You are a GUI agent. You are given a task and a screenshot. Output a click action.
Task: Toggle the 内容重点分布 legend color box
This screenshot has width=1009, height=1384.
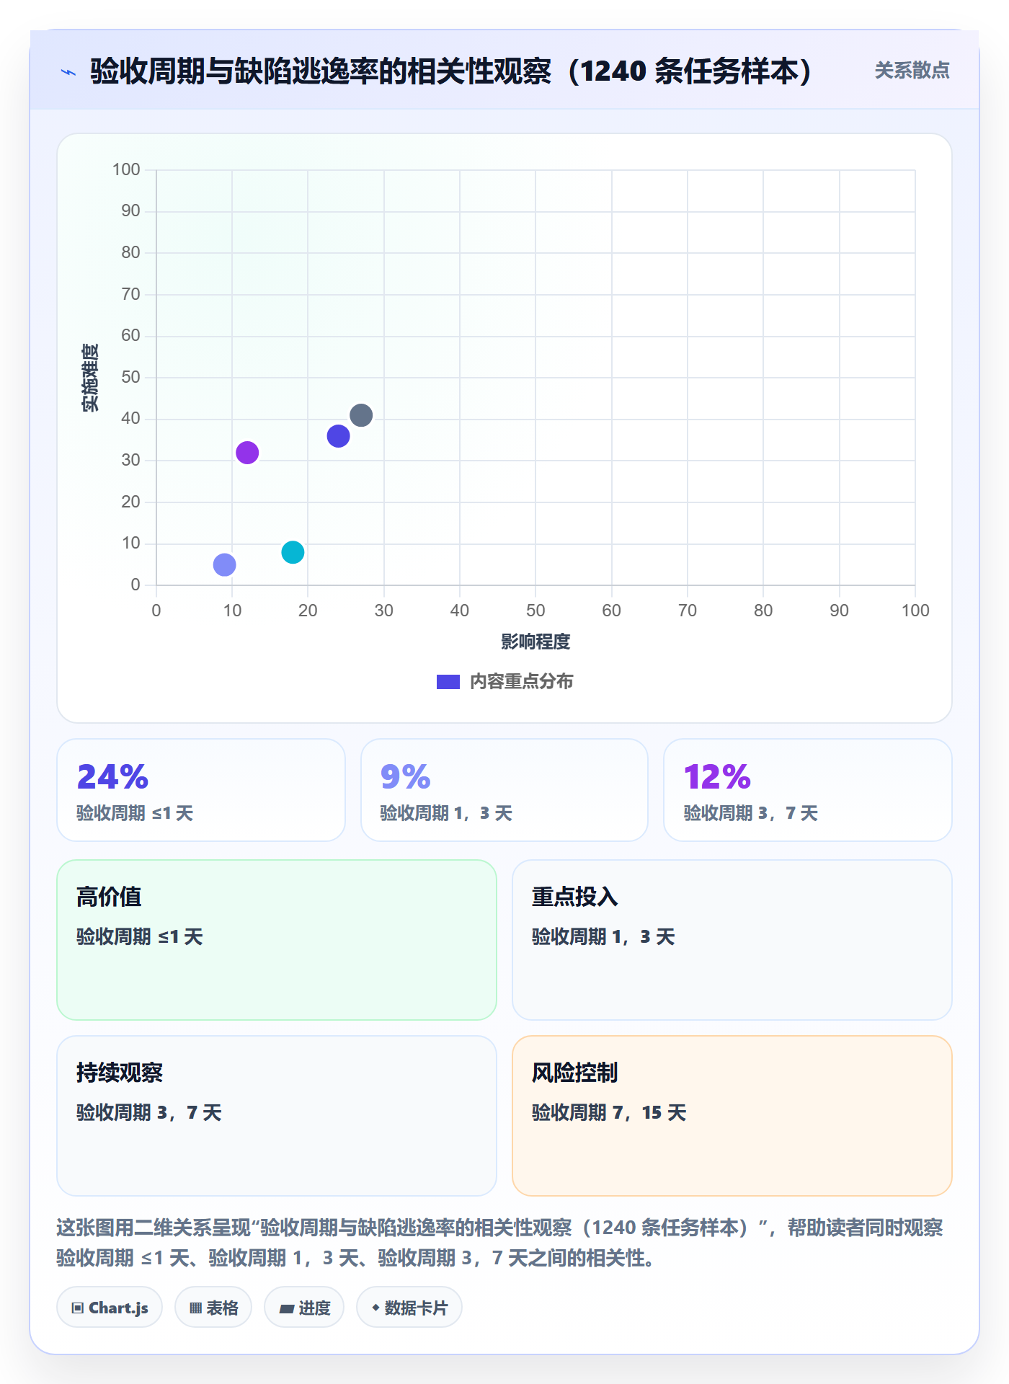(448, 682)
